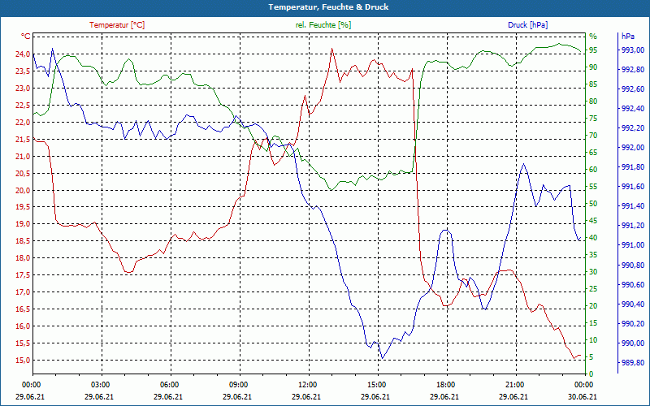Select the blue 'Druck [hPa]' legend label
Viewport: 650px width, 406px height.
[x=527, y=25]
